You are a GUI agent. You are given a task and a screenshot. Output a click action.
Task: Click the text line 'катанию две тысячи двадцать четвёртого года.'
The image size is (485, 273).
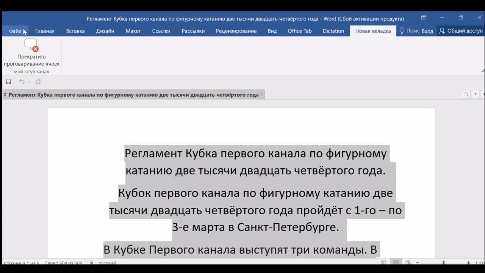[x=255, y=170]
